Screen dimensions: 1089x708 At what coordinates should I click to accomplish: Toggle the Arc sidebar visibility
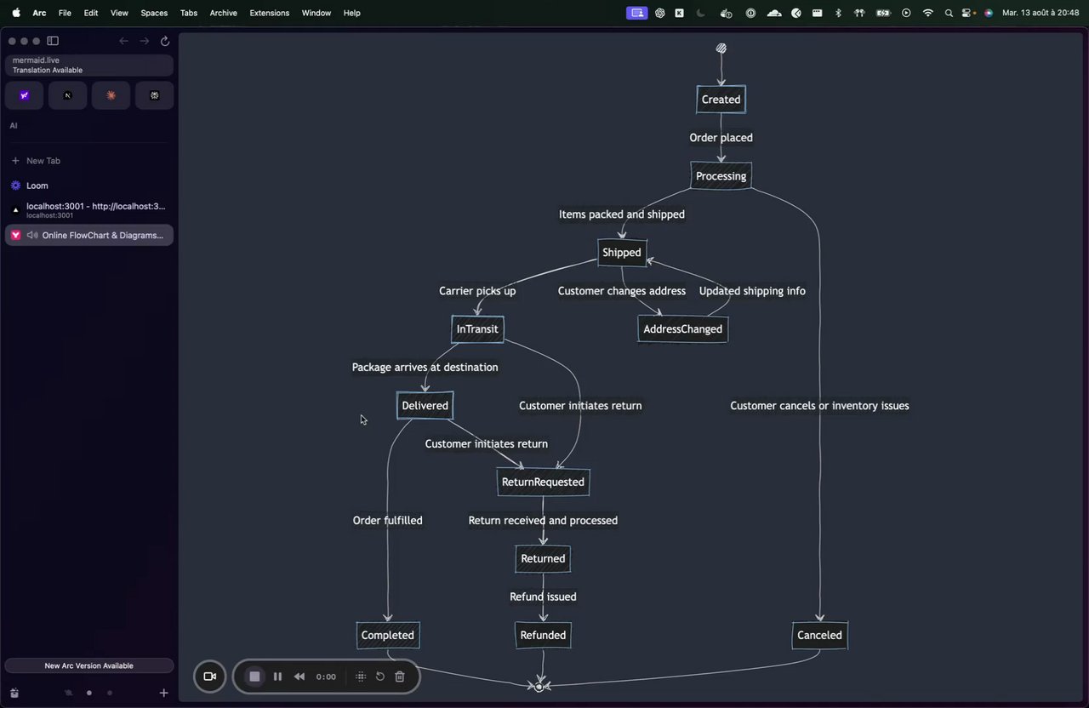(x=53, y=41)
